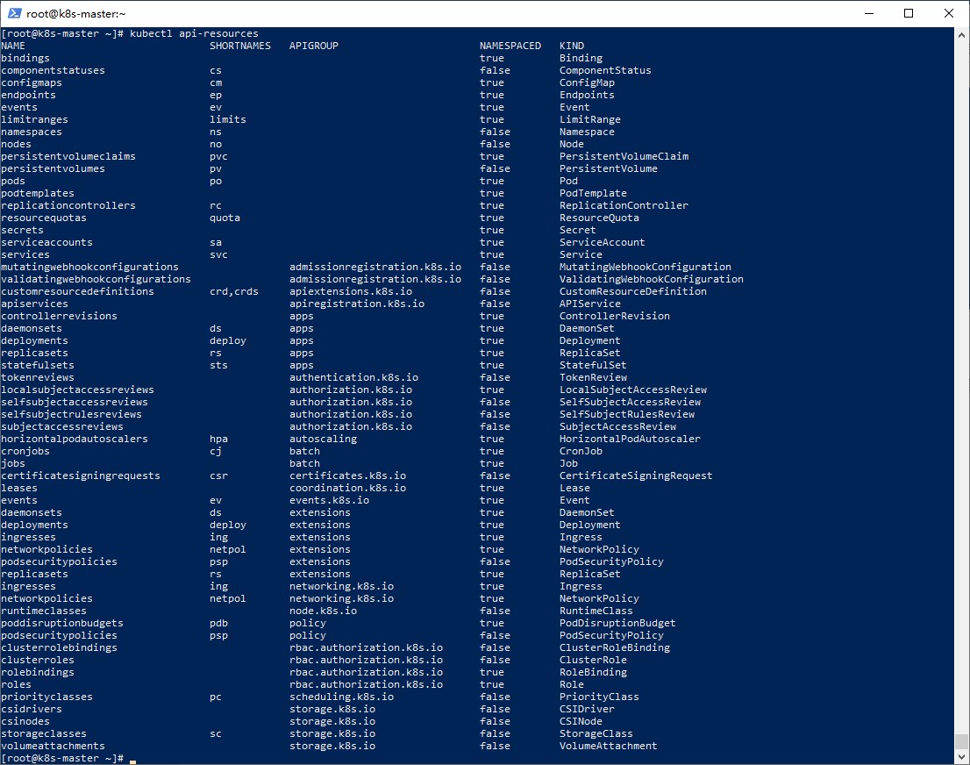970x765 pixels.
Task: Click the 'endpoints' resource name
Action: pos(28,95)
